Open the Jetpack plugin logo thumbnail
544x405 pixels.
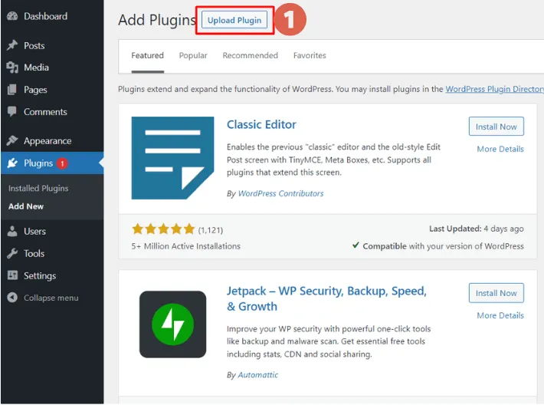point(172,324)
